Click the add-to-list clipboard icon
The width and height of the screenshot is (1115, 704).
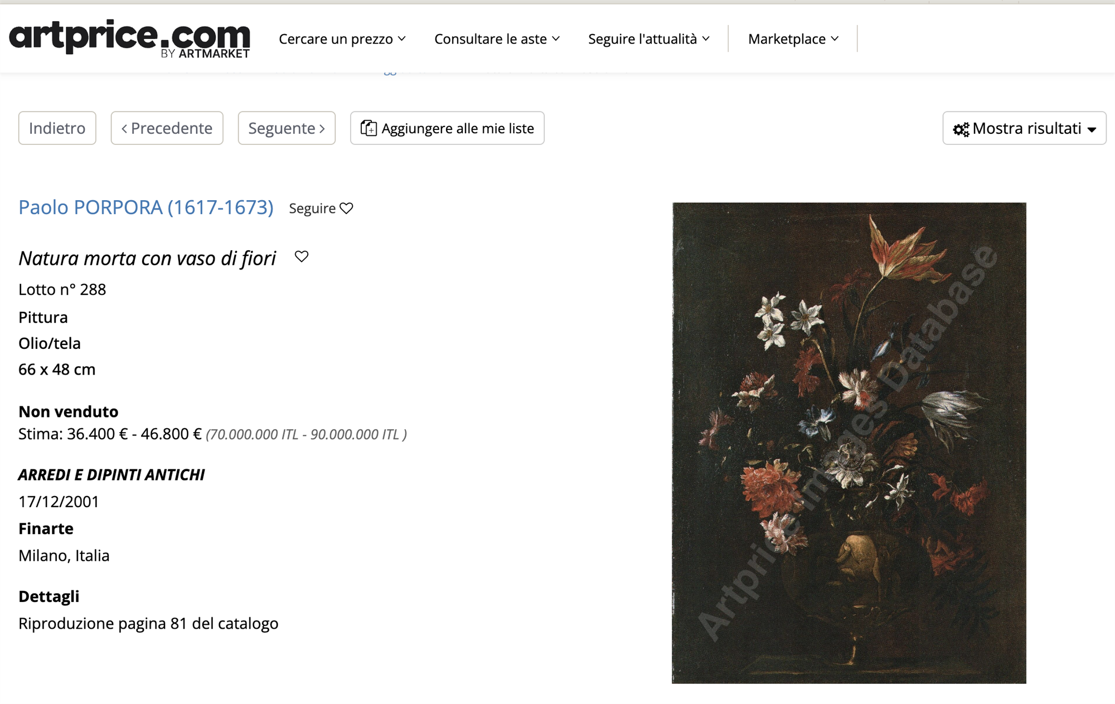(x=369, y=128)
